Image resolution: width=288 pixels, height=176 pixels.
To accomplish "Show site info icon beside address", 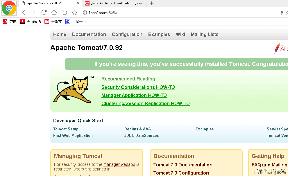I will click(x=85, y=12).
